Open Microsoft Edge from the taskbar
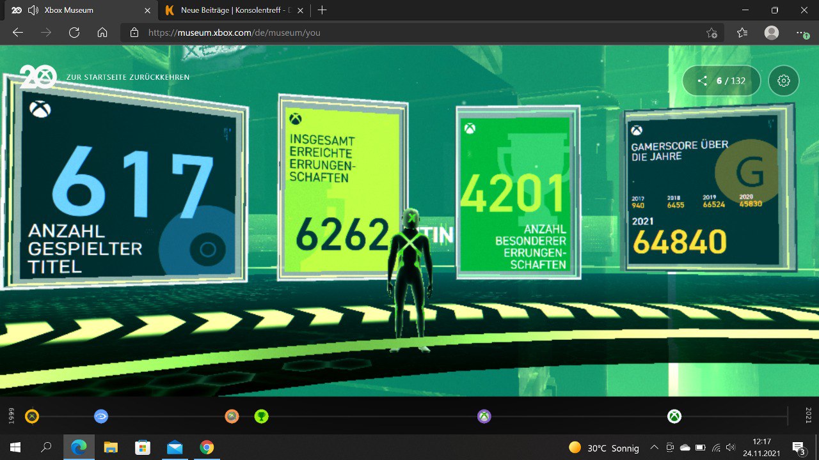 tap(79, 447)
